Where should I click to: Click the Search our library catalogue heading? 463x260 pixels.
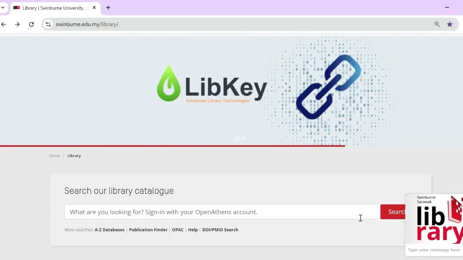coord(119,191)
